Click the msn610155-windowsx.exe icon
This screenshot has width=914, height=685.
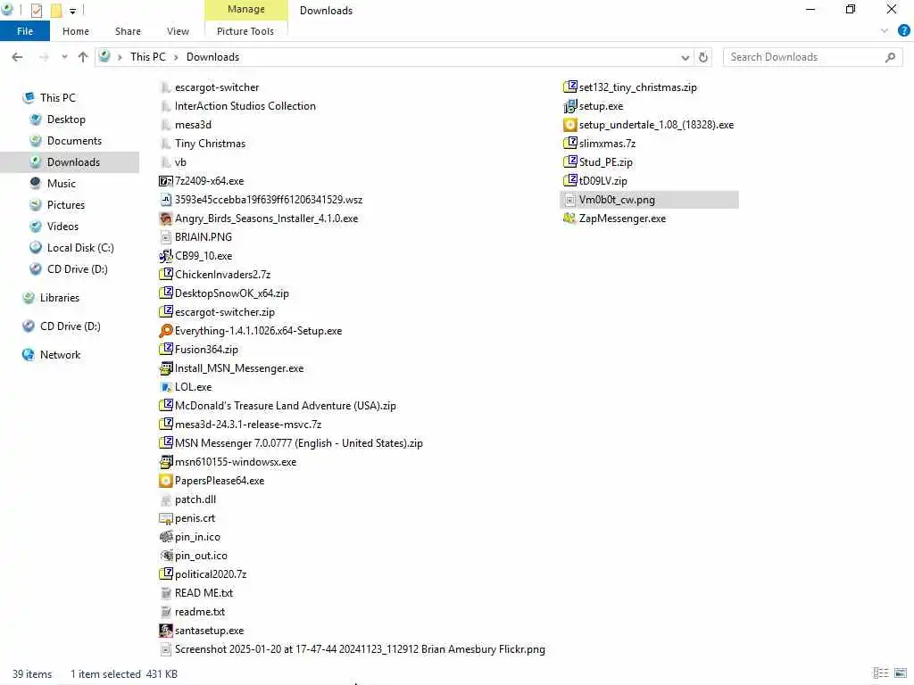(x=165, y=462)
